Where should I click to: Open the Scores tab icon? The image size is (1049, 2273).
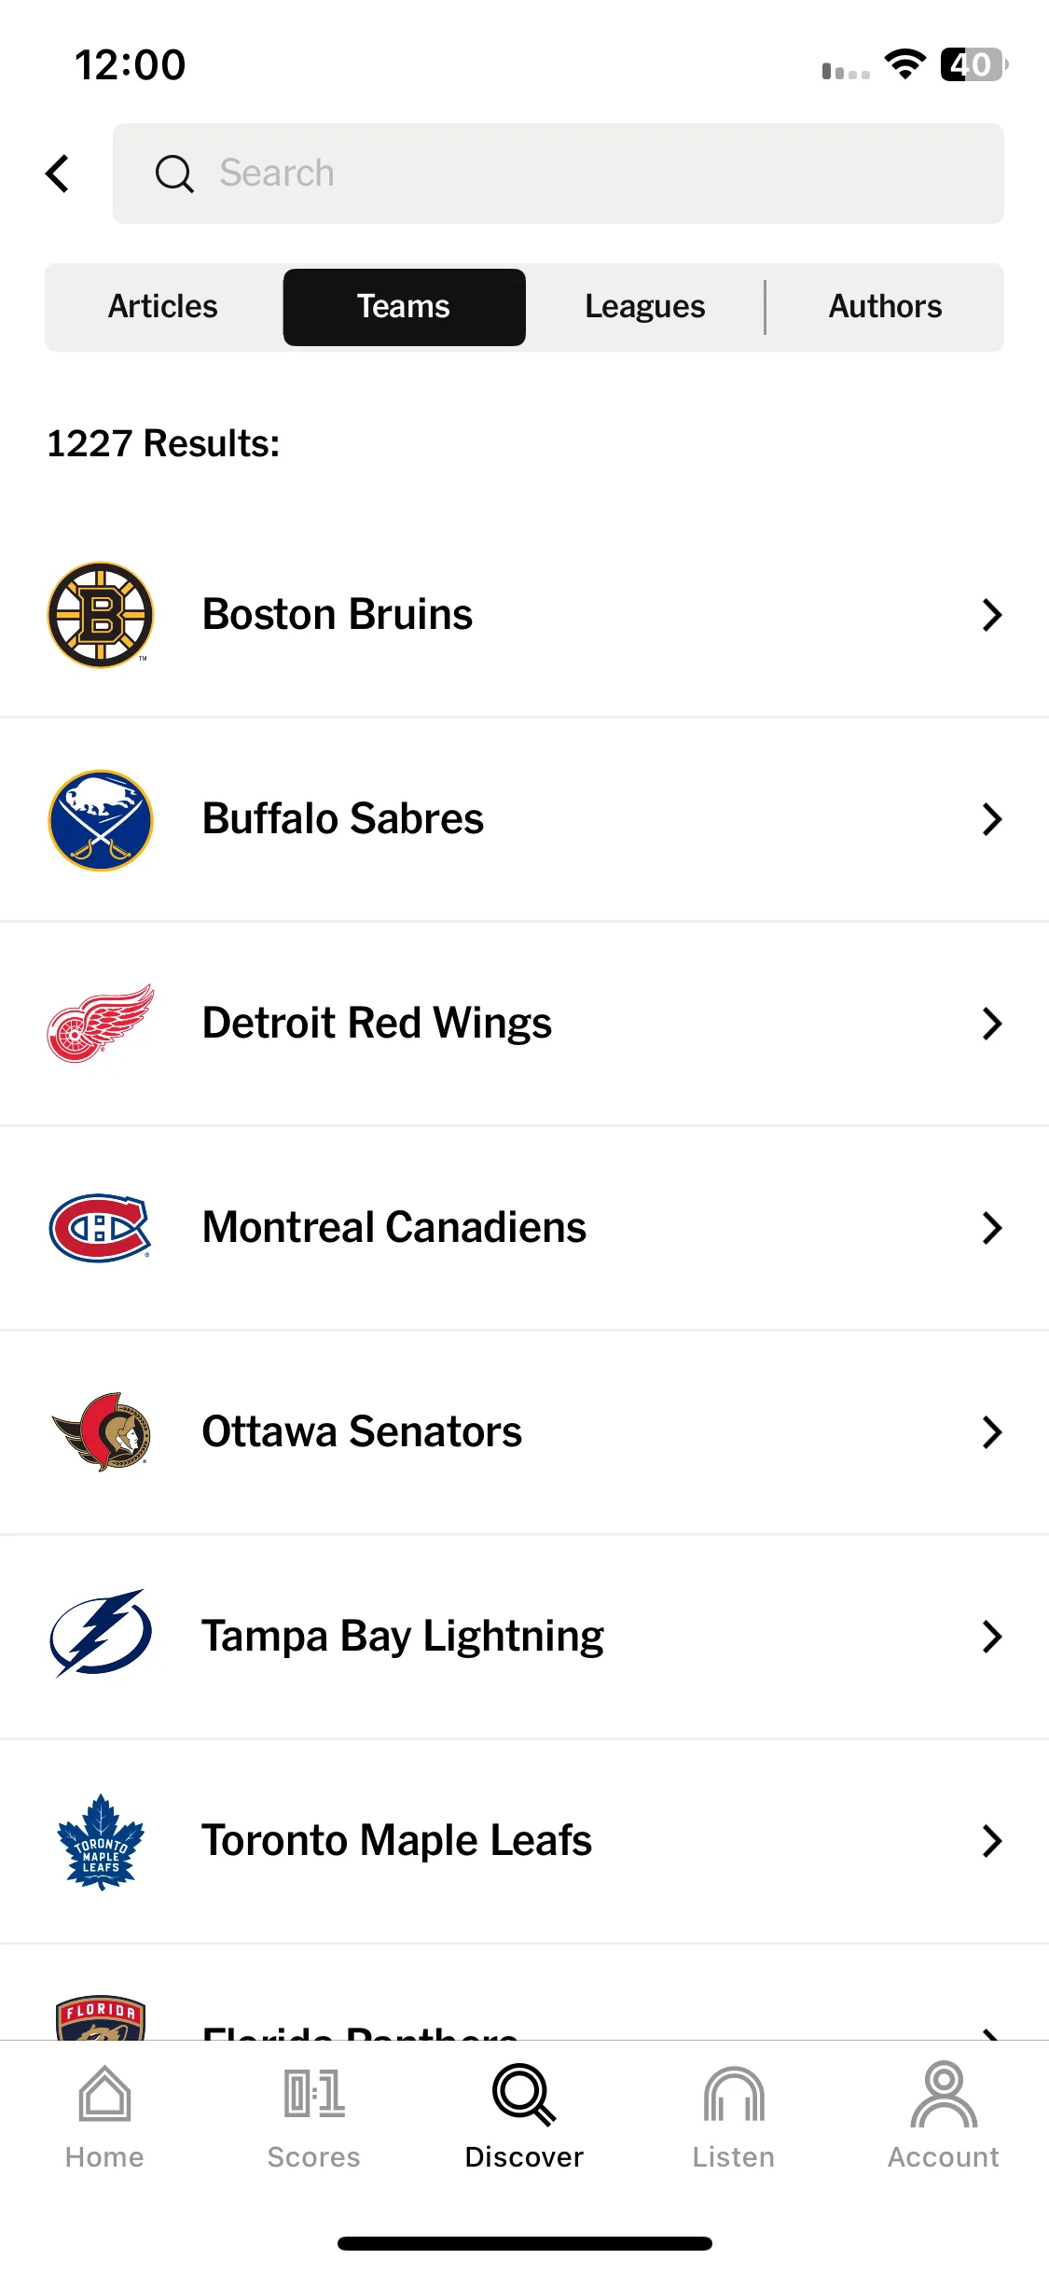pos(314,2094)
